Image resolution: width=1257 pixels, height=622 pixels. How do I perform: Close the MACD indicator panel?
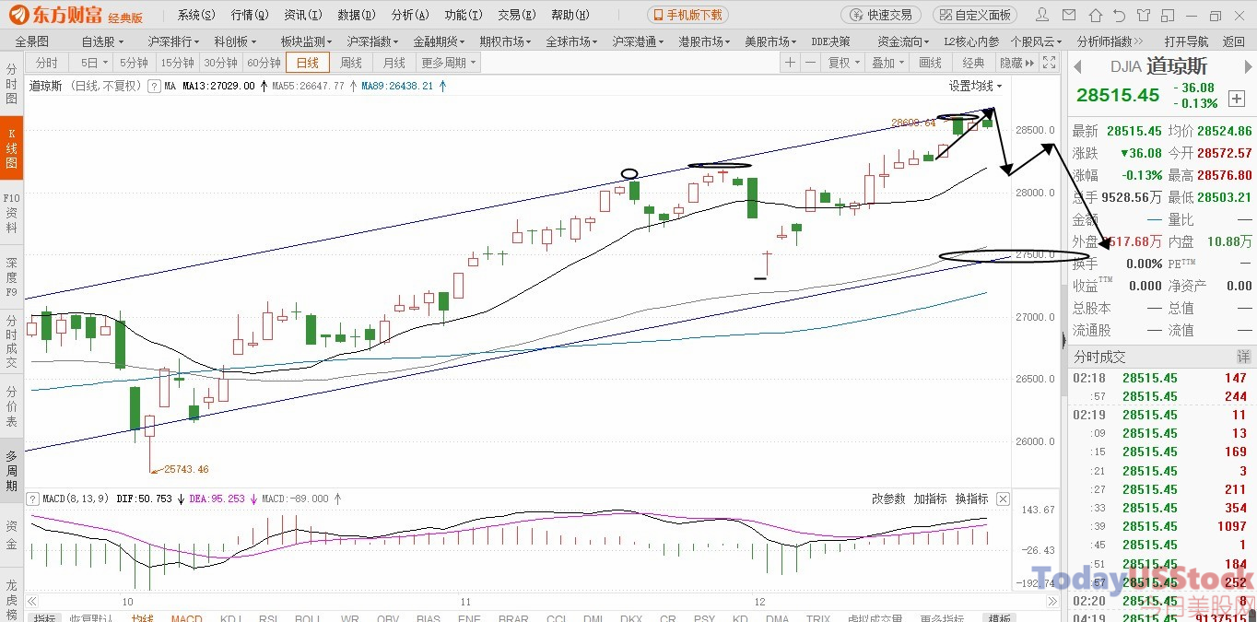1003,499
